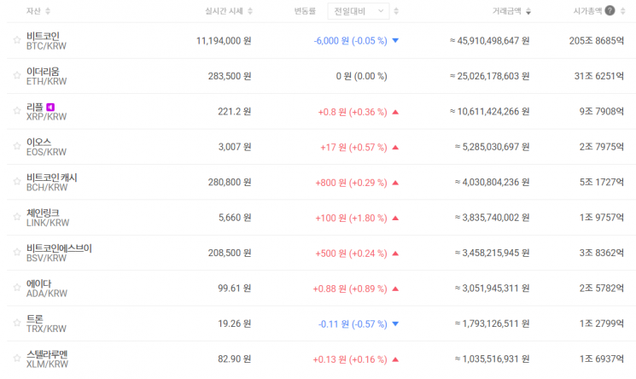This screenshot has height=379, width=636.
Task: Click the 자산 column header
Action: pos(33,11)
